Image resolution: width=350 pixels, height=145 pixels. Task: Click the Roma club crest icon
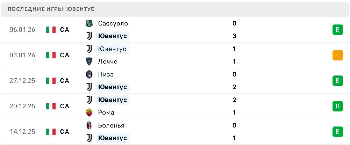click(89, 113)
